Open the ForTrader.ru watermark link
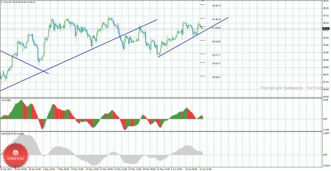Viewport: 331px width, 171px height. [x=295, y=88]
